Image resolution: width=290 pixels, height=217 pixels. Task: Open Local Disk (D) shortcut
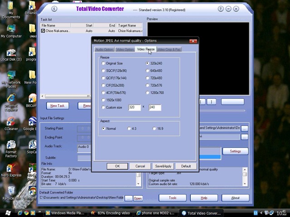click(x=11, y=55)
